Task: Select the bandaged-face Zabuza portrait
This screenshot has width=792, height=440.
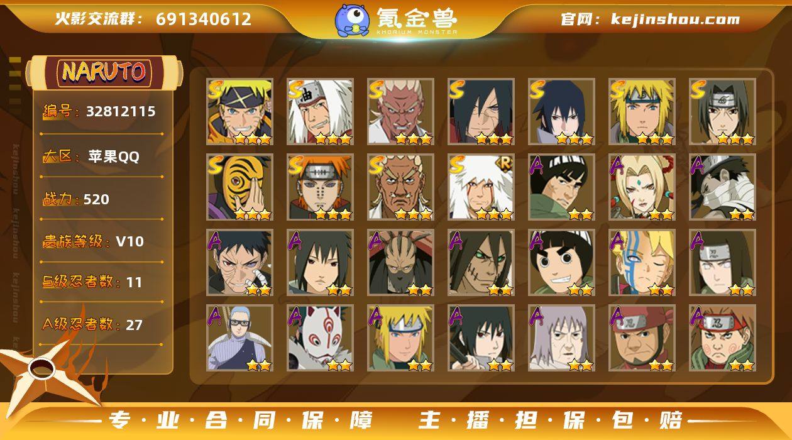Action: (x=722, y=187)
